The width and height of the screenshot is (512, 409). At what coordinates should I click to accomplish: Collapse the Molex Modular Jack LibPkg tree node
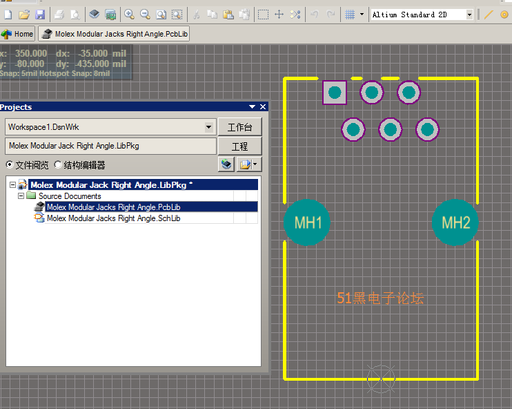[12, 185]
